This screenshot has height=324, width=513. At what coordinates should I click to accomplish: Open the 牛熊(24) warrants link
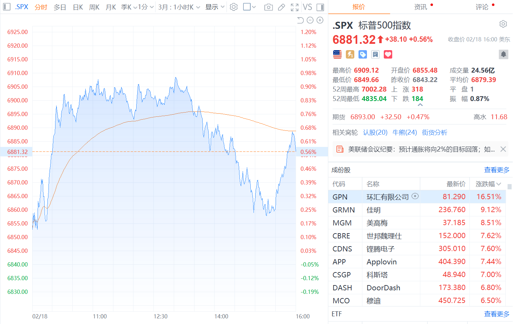click(405, 133)
